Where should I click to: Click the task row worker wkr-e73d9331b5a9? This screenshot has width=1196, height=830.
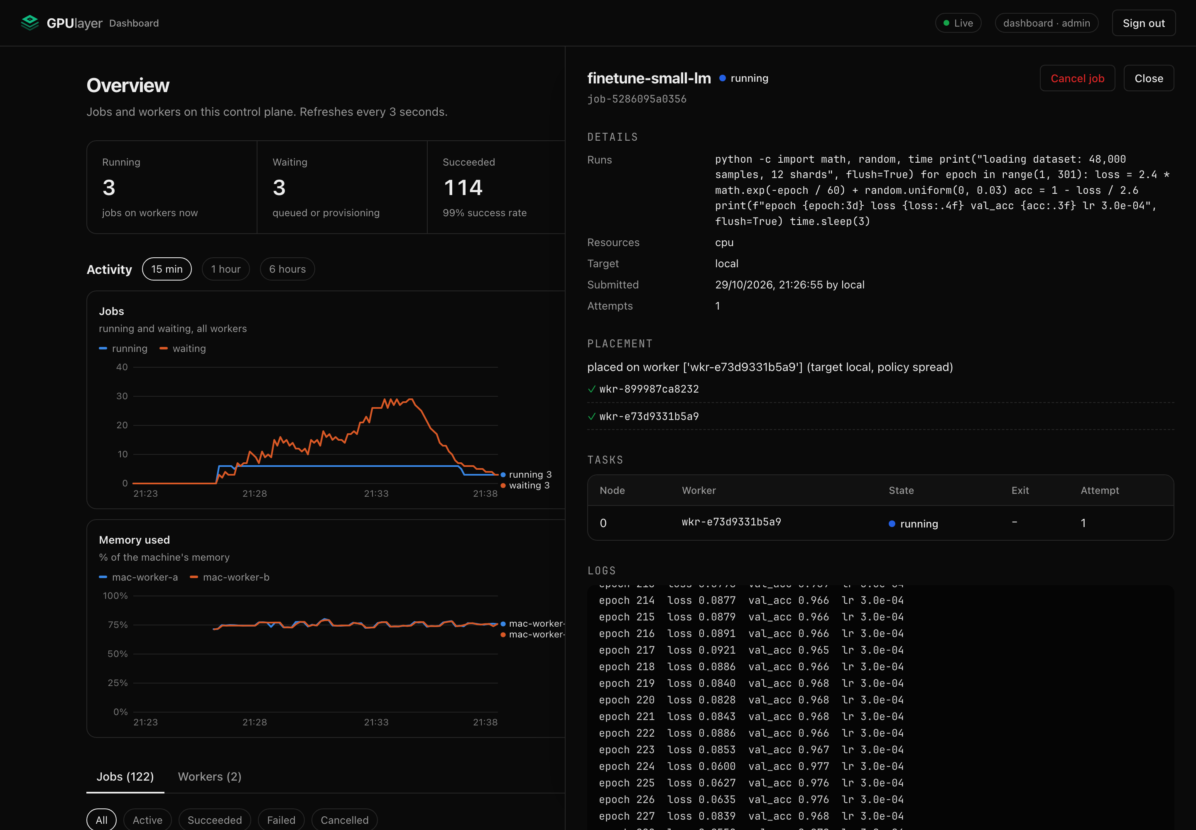[x=731, y=522]
